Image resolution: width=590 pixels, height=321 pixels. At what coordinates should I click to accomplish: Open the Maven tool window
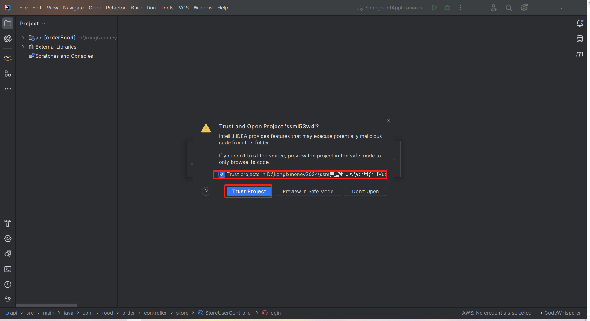[x=580, y=54]
